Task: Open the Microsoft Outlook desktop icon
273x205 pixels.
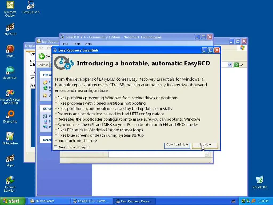Action: pyautogui.click(x=10, y=9)
